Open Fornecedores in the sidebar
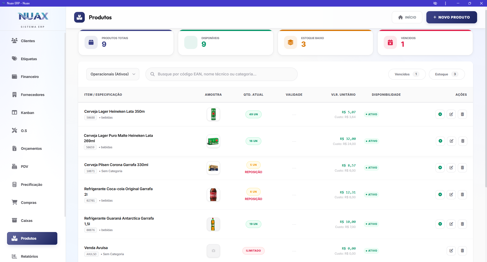Viewport: 487px width, 262px height. tap(32, 95)
